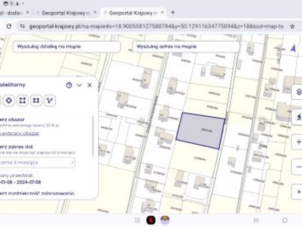The width and height of the screenshot is (302, 227).
Task: Select the circle area drawing tool
Action: pyautogui.click(x=9, y=100)
